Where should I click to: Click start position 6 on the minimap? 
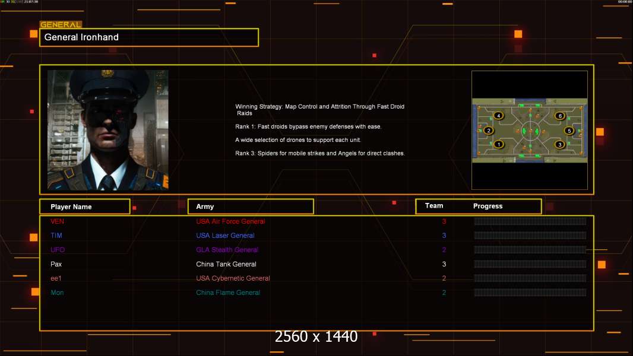coord(560,116)
